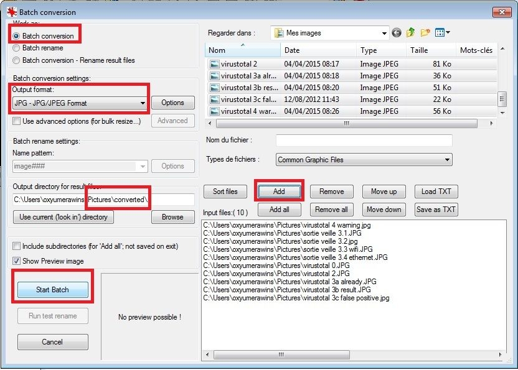Open the view menu icon
This screenshot has height=370, width=518.
point(443,32)
